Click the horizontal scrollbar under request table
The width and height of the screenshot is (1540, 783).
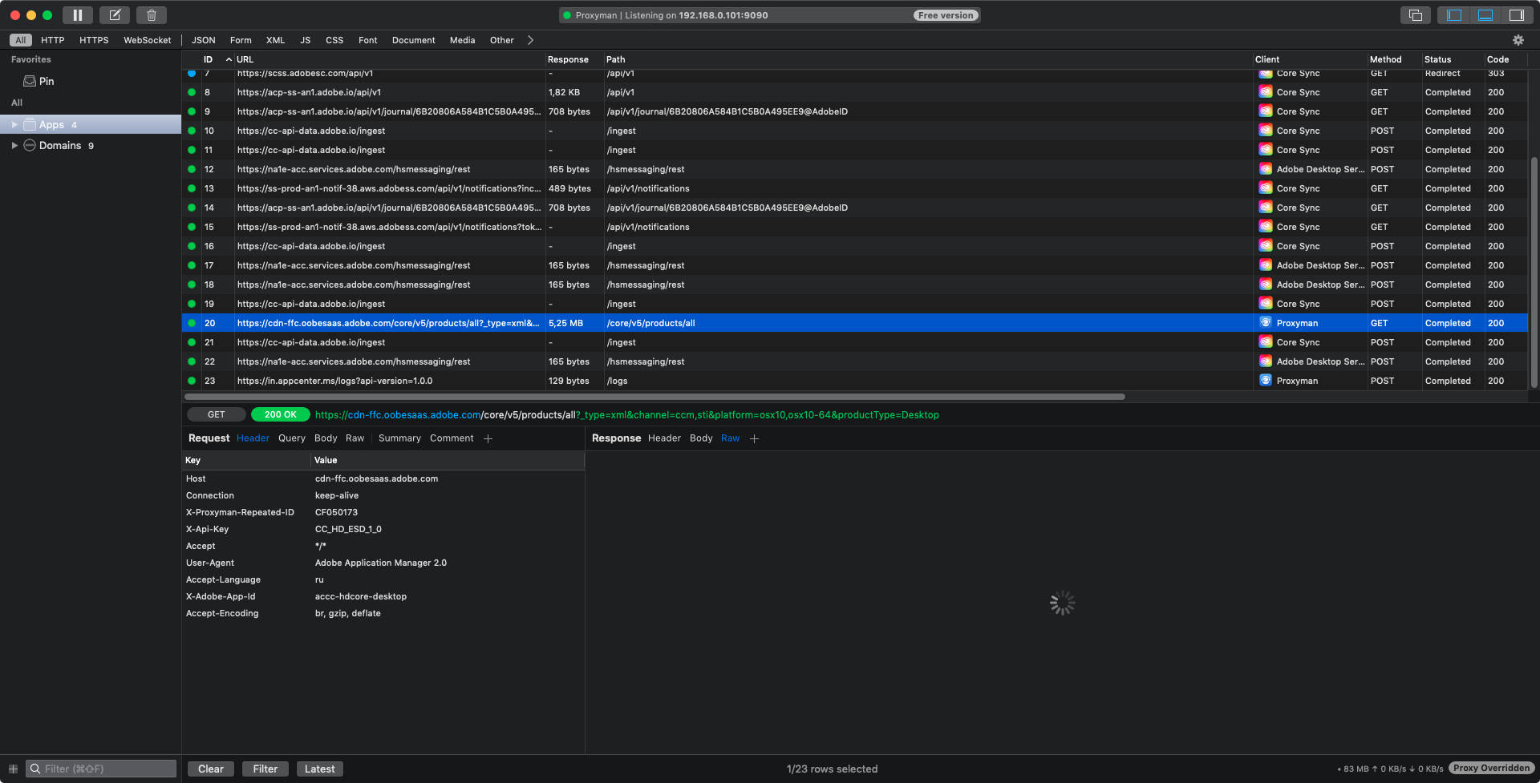coord(654,397)
